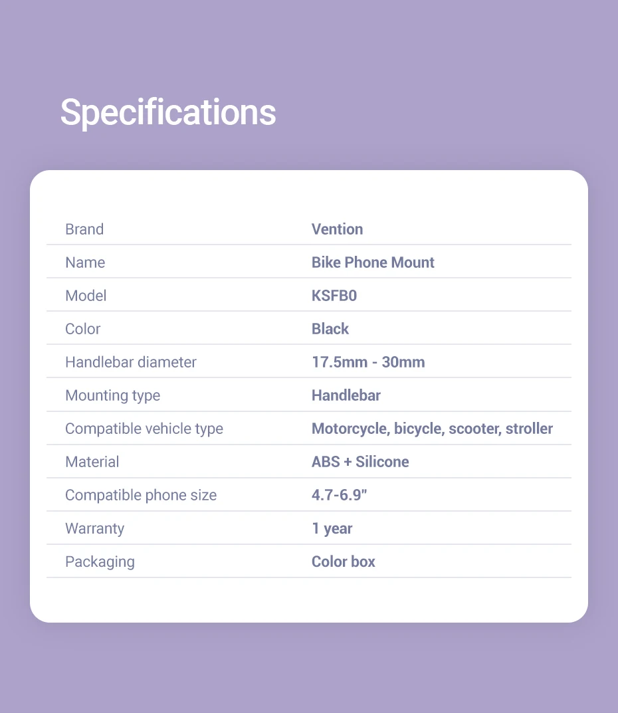Screen dimensions: 618x713
Task: Click the Black color value
Action: pyautogui.click(x=330, y=329)
